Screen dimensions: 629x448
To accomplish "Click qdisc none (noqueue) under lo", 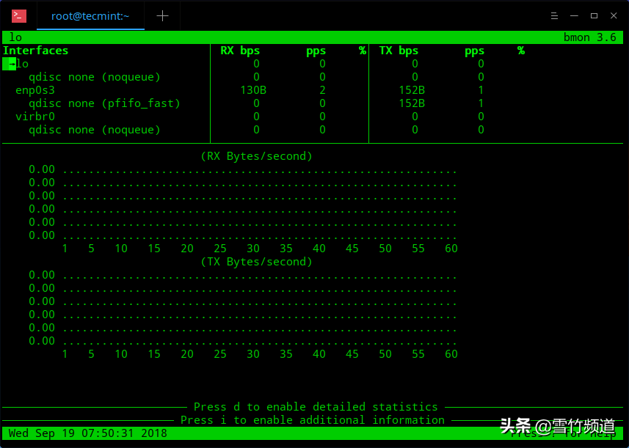I will point(94,77).
